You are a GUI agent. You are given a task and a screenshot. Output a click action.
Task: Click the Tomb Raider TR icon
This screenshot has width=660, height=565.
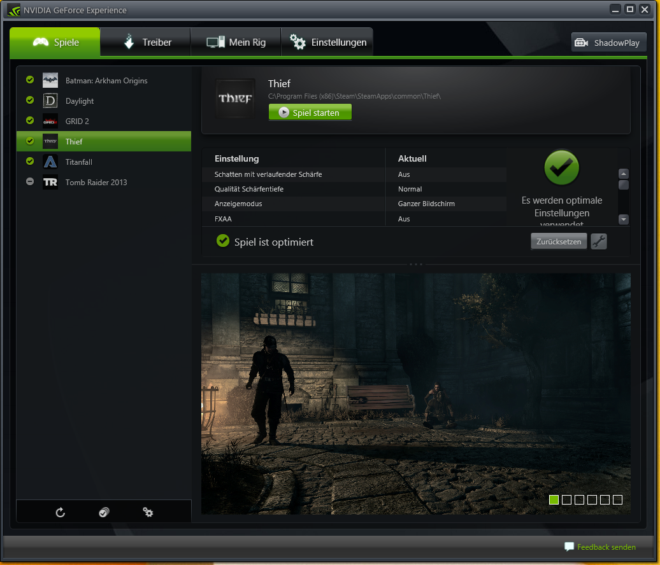(50, 182)
